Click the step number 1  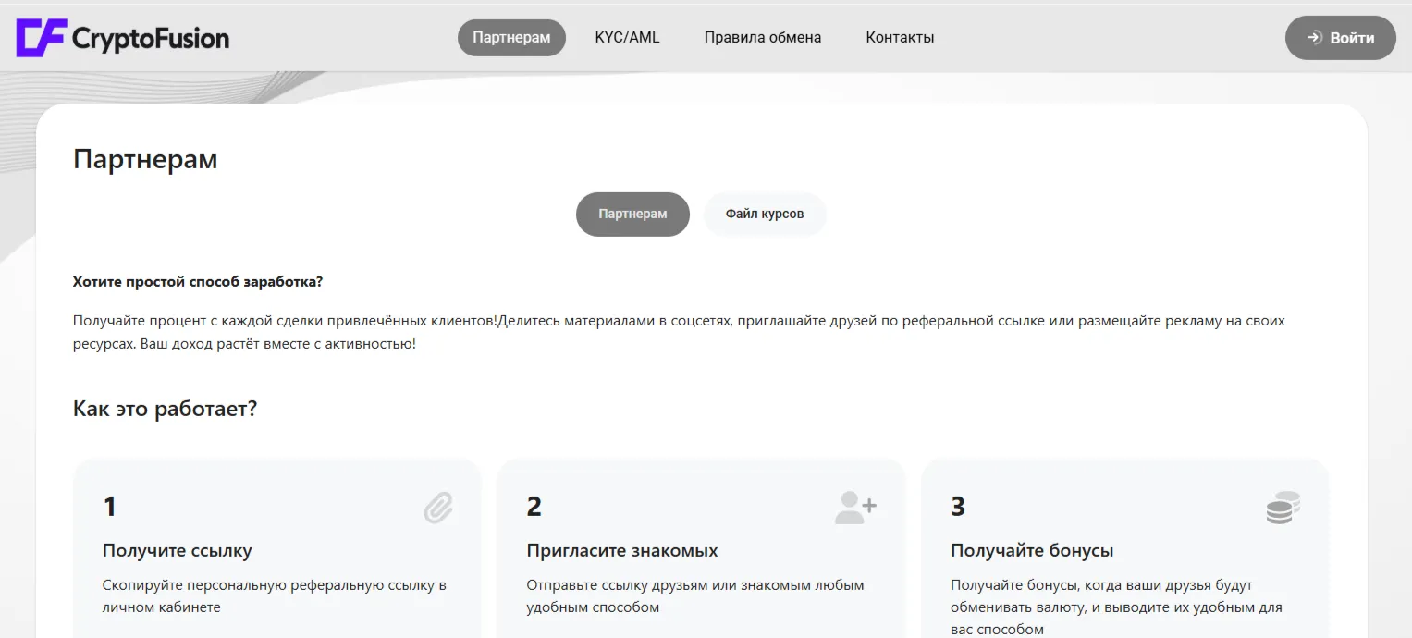coord(109,507)
